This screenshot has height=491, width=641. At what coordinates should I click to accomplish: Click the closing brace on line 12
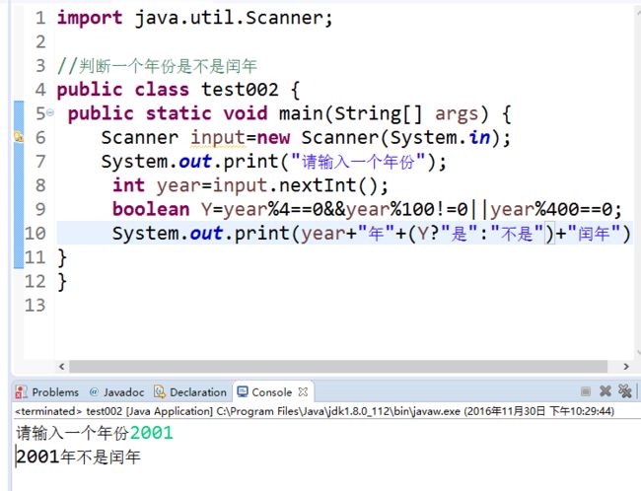(x=62, y=282)
